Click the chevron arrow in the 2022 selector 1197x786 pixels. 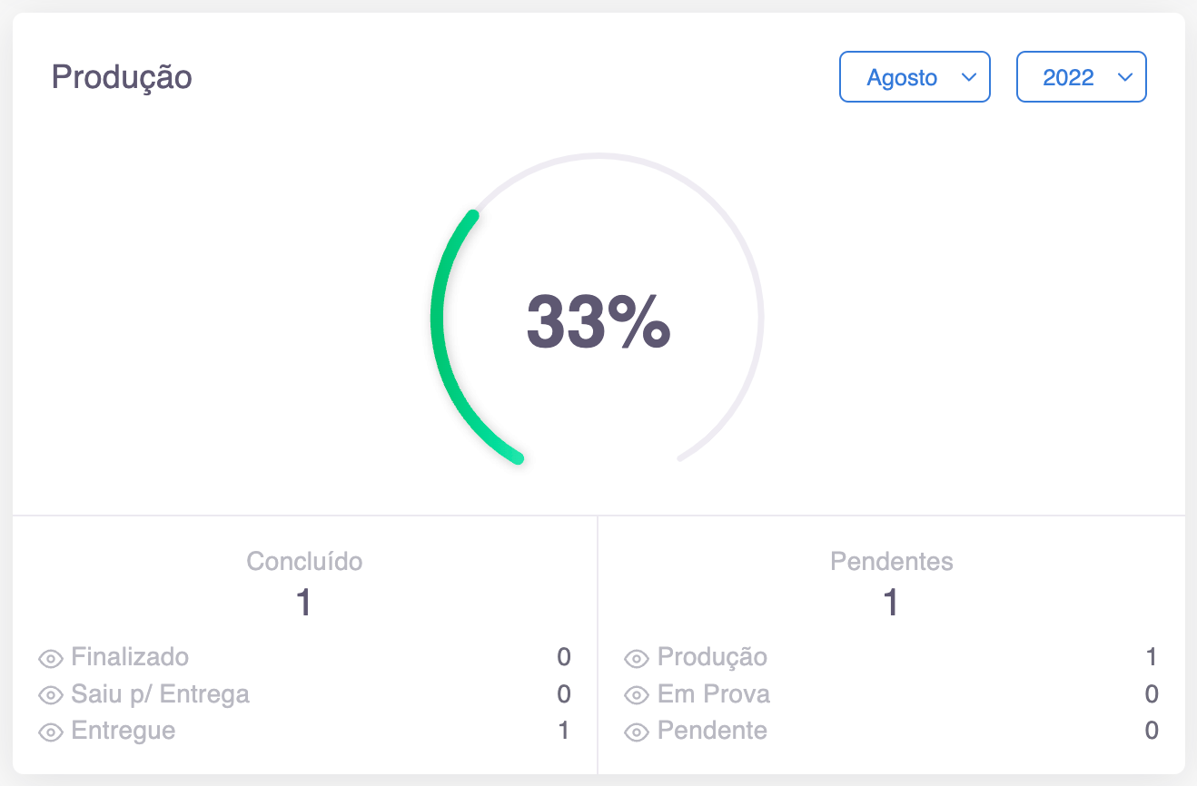point(1125,77)
